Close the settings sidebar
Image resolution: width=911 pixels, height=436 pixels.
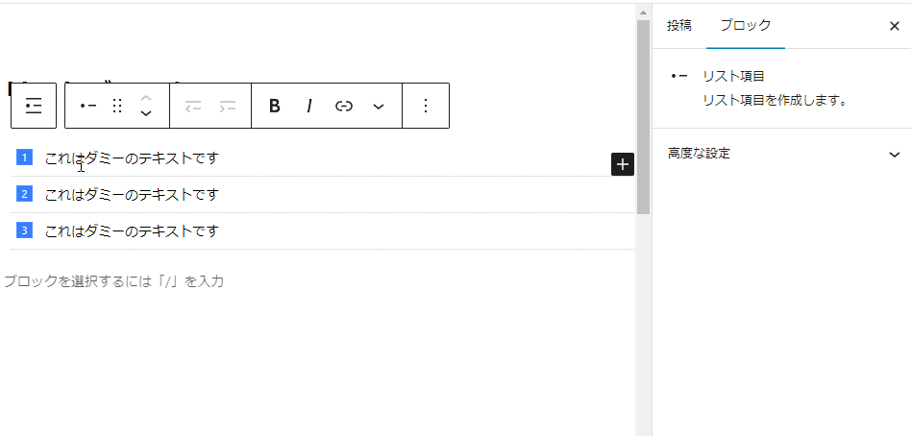point(894,26)
